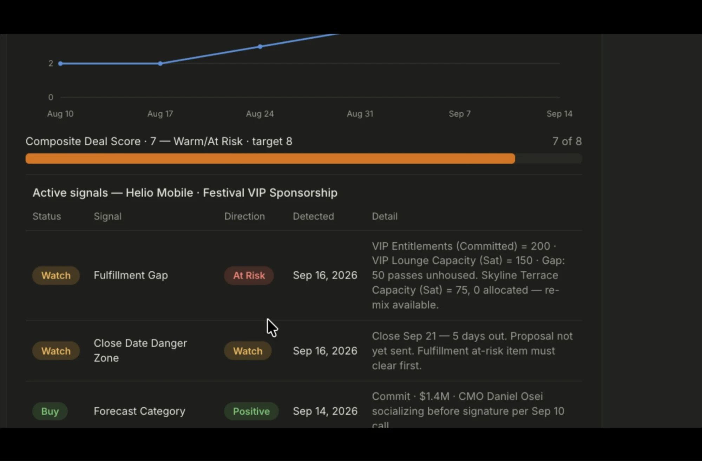Sort by the Status column header
This screenshot has width=702, height=461.
47,216
